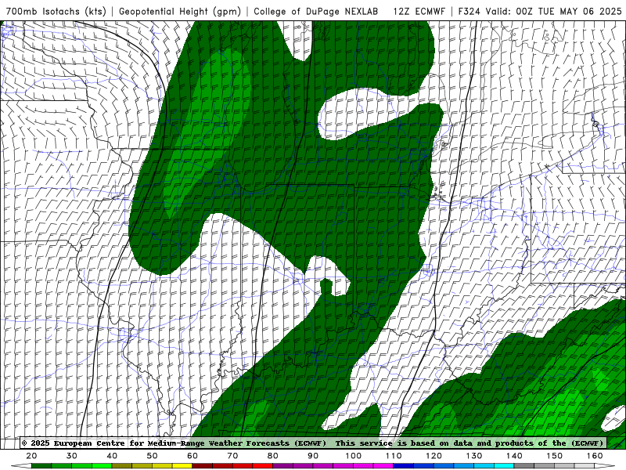
Task: Click the cyan swatch before 140
Action: (x=504, y=466)
